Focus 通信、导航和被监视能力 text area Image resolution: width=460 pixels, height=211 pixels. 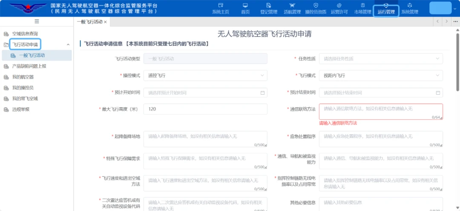tap(381, 161)
